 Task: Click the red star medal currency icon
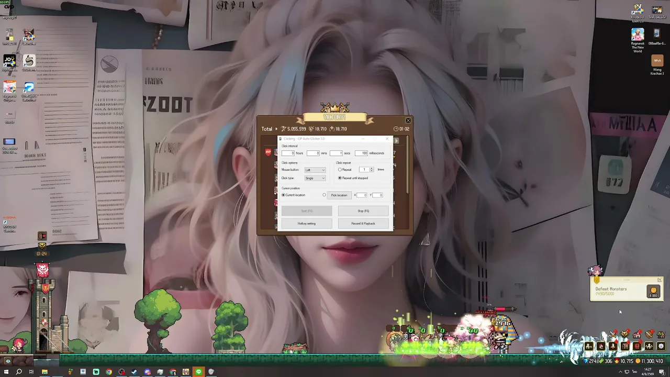tap(617, 361)
